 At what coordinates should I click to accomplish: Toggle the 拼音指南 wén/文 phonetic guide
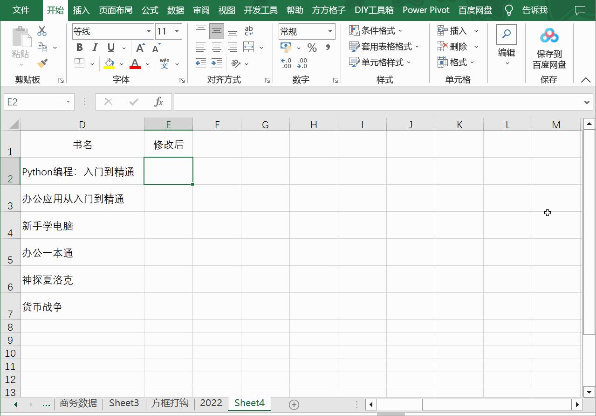(x=164, y=63)
